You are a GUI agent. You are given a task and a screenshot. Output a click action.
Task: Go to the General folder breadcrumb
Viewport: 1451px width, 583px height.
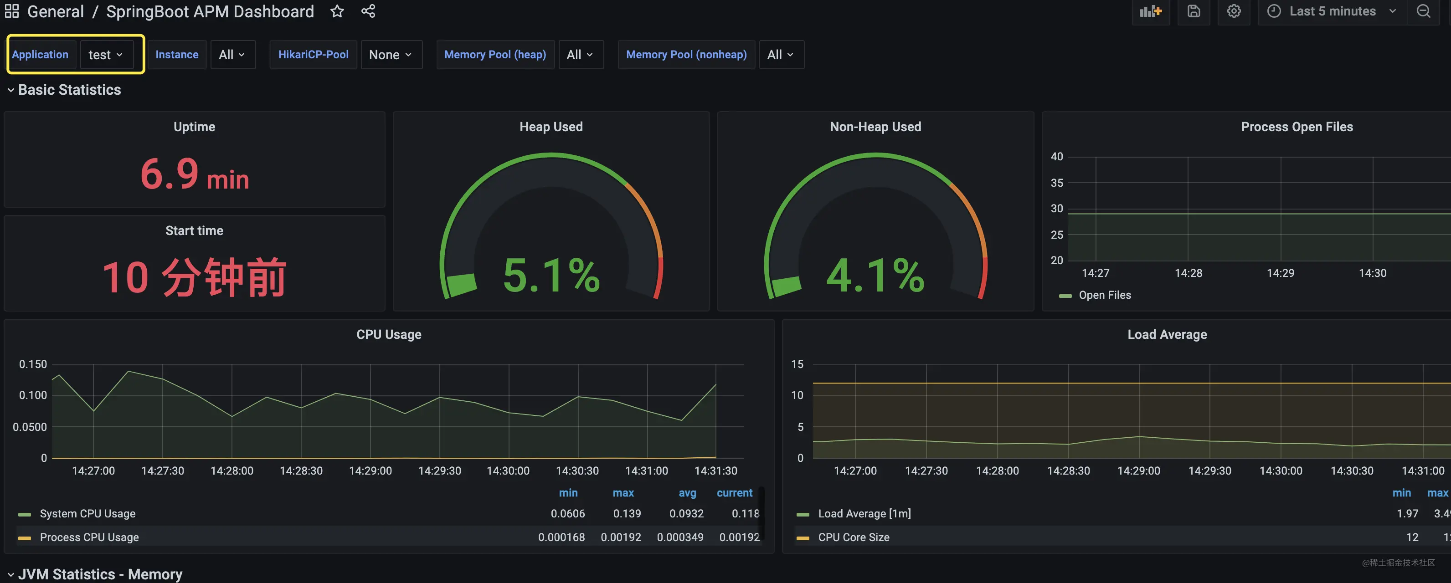pyautogui.click(x=55, y=11)
